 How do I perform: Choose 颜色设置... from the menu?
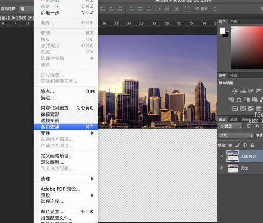tap(66, 212)
